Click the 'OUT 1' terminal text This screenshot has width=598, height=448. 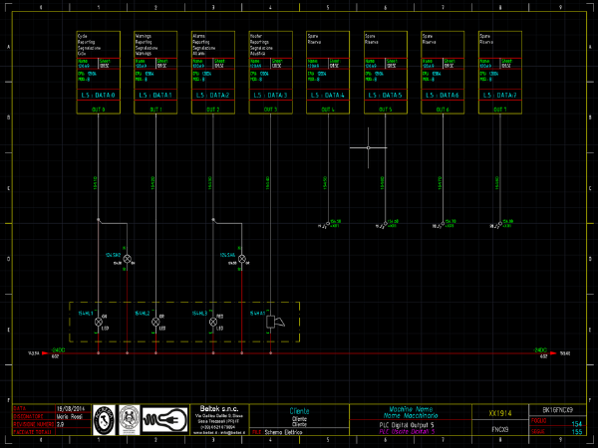[155, 110]
